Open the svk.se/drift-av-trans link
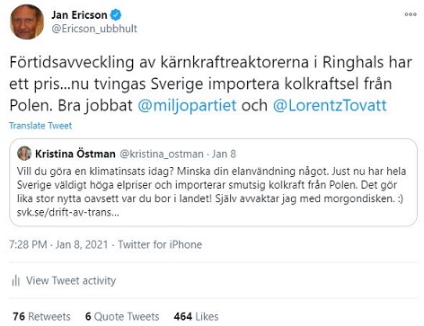 (x=68, y=213)
